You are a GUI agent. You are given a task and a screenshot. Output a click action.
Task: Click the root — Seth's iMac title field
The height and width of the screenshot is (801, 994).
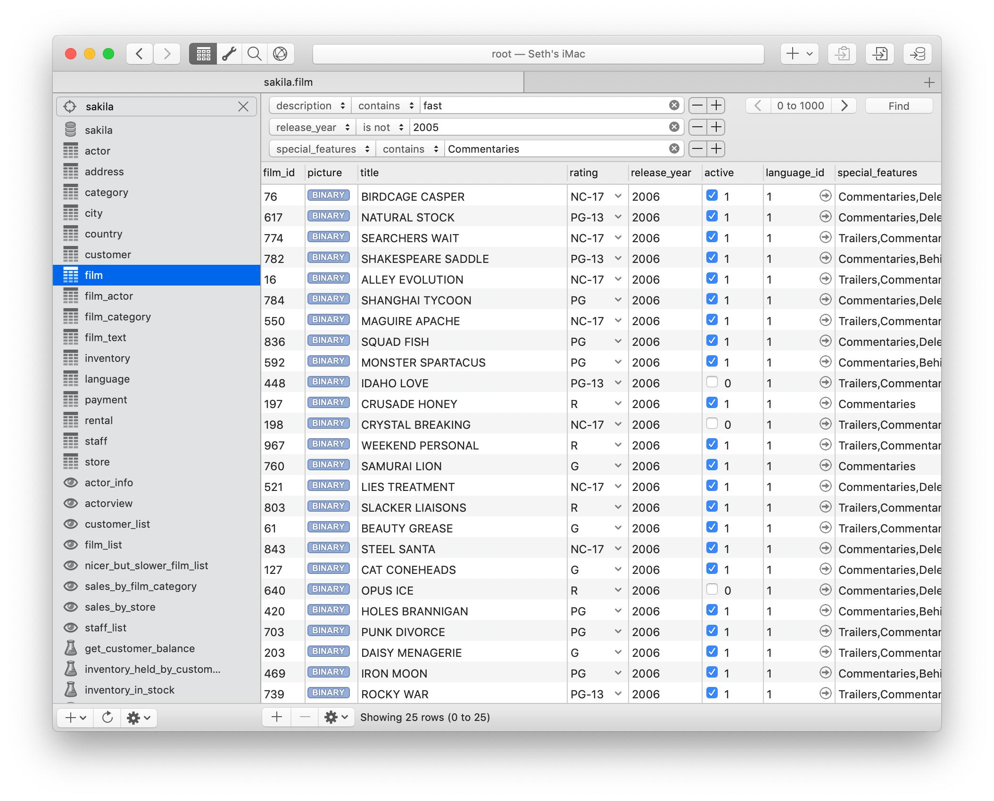538,54
